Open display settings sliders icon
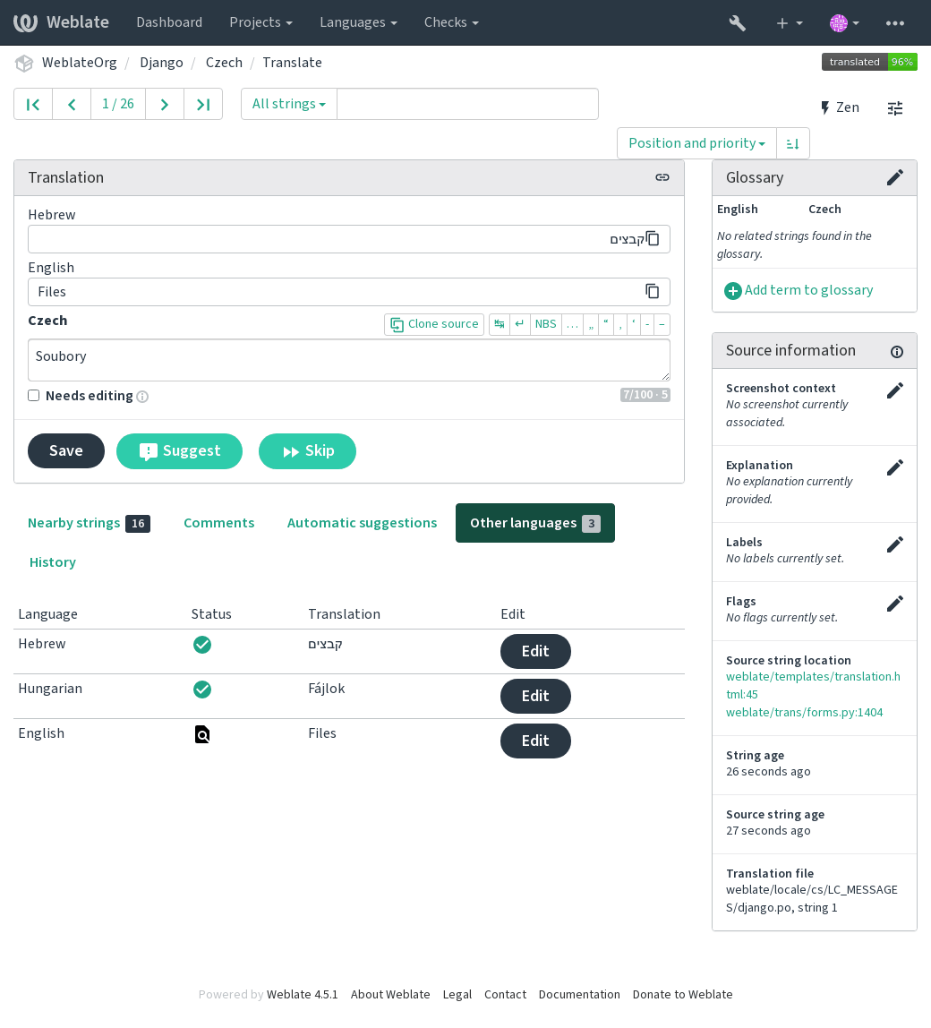The image size is (931, 1028). (895, 108)
